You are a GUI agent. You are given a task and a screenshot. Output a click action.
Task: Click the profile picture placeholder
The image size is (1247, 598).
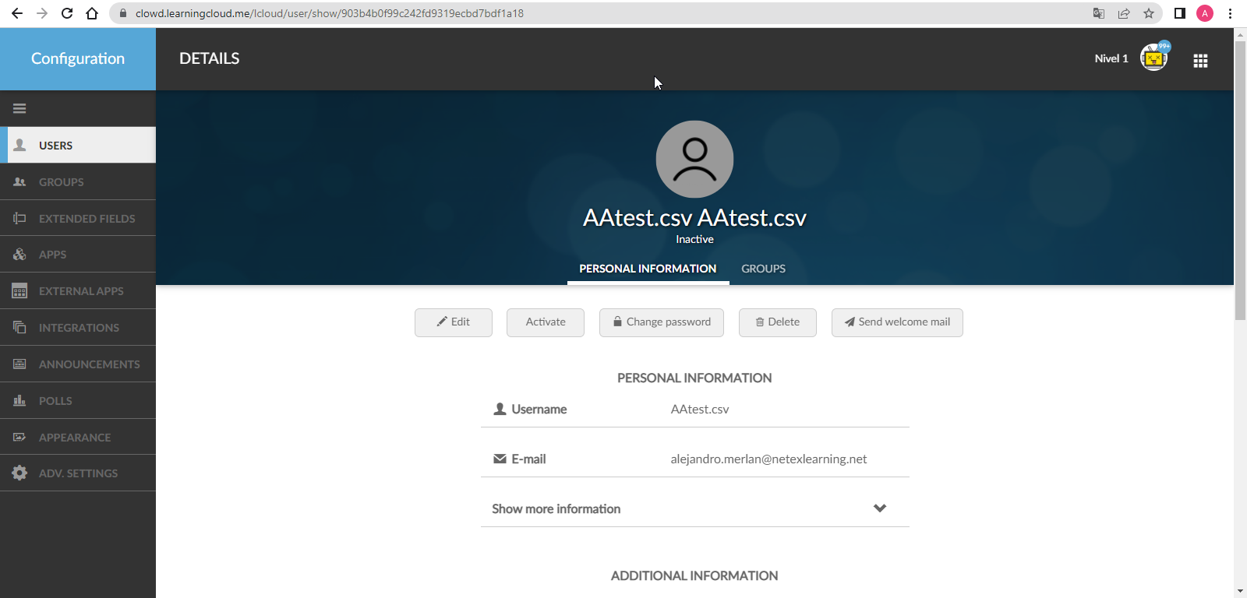click(694, 159)
